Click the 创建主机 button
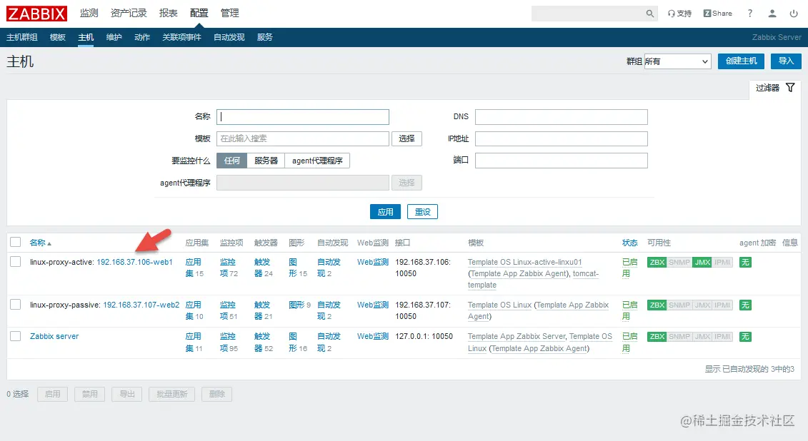The width and height of the screenshot is (808, 441). (x=741, y=61)
